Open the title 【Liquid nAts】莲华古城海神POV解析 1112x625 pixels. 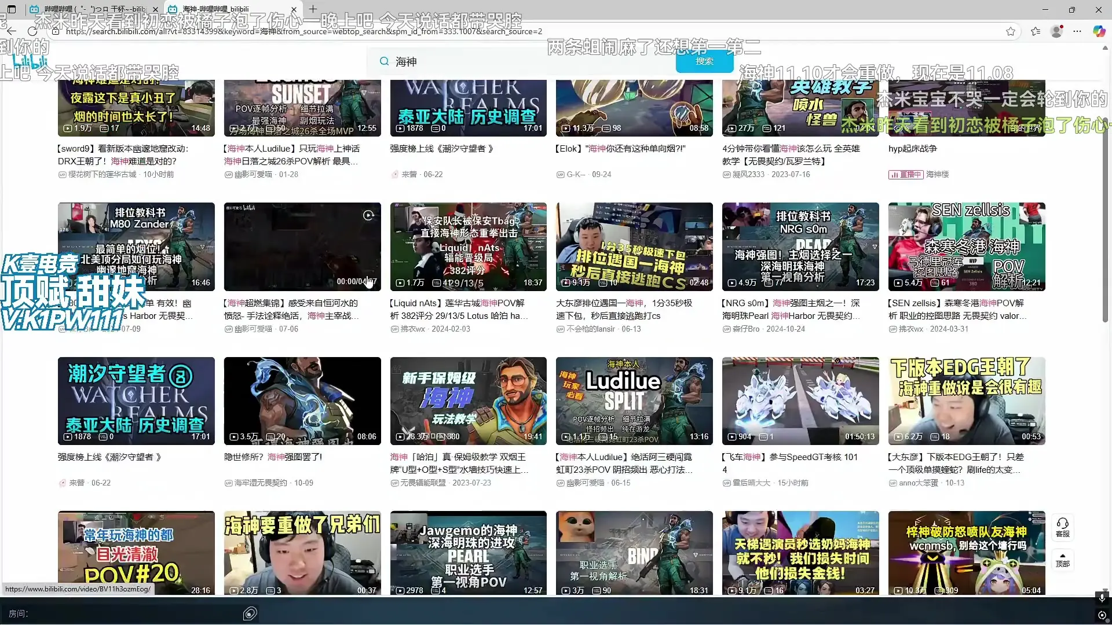[459, 309]
